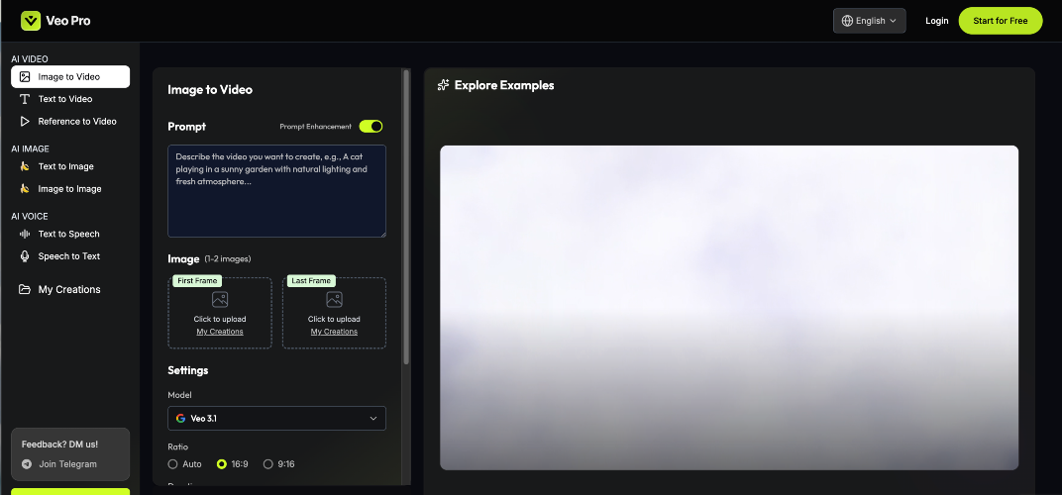This screenshot has width=1062, height=495.
Task: Open the Speech to Text tool
Action: 70,256
